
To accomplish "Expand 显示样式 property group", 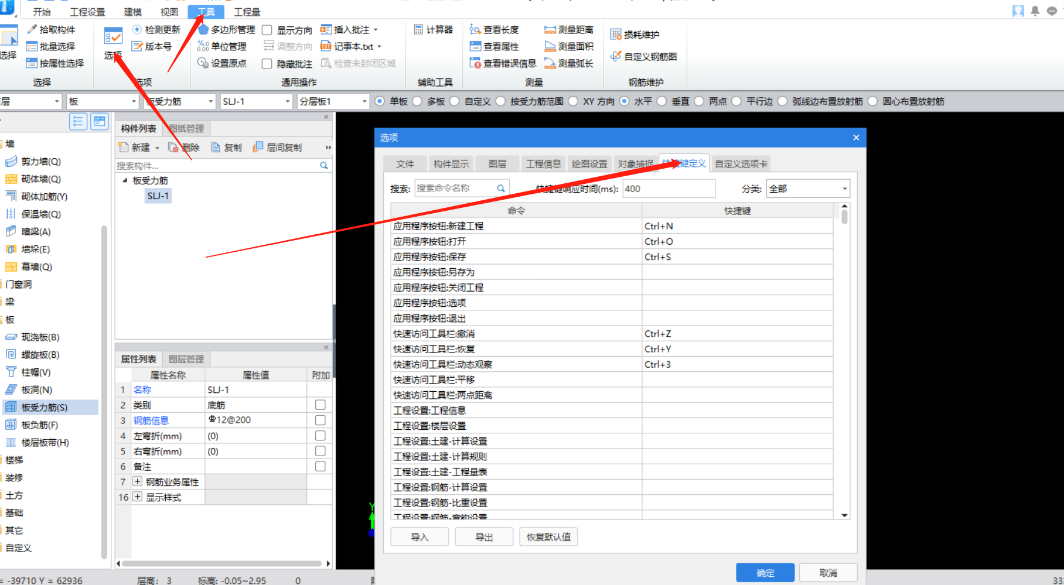I will pos(137,497).
